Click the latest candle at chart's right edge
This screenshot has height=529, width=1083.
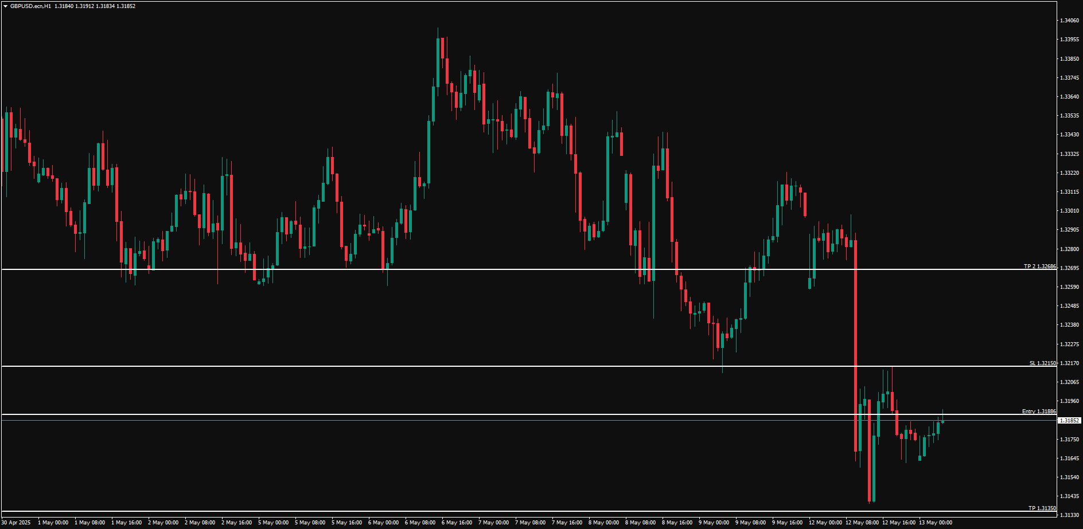coord(942,421)
